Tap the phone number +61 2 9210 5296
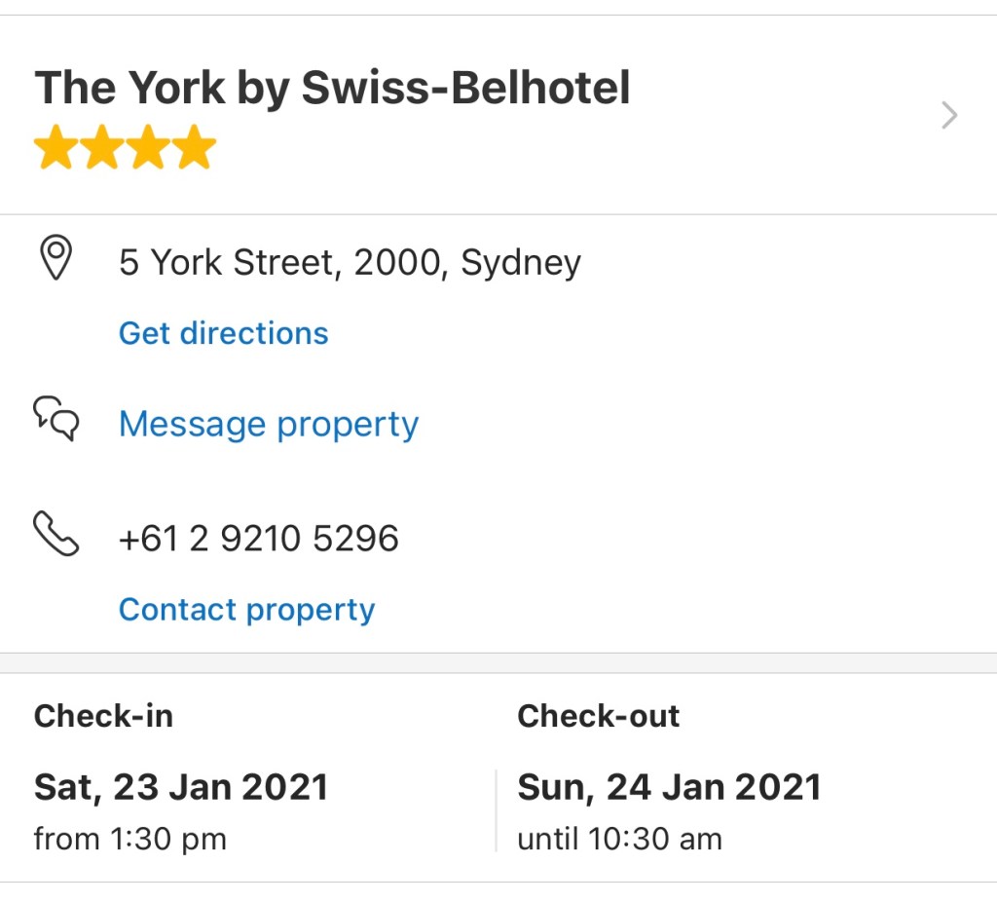Viewport: 997px width, 902px height. 258,539
